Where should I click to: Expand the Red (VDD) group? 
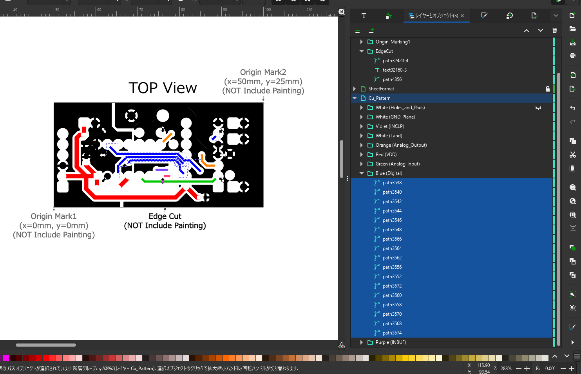pos(362,155)
